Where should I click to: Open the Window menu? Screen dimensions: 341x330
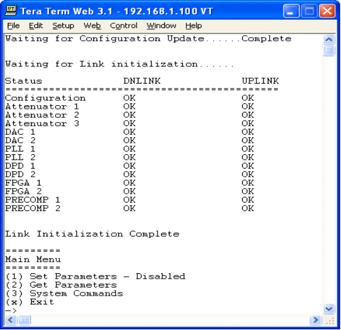(x=161, y=26)
